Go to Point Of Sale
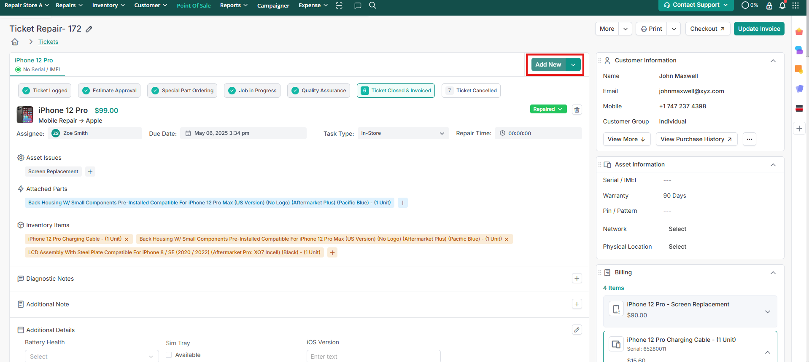 194,5
